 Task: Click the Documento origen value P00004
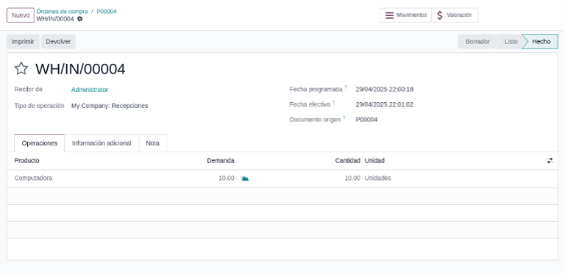[366, 120]
